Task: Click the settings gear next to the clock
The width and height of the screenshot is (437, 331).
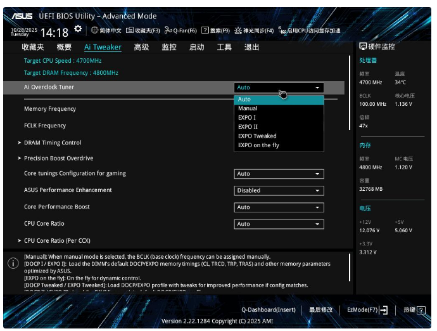Action: (x=78, y=29)
